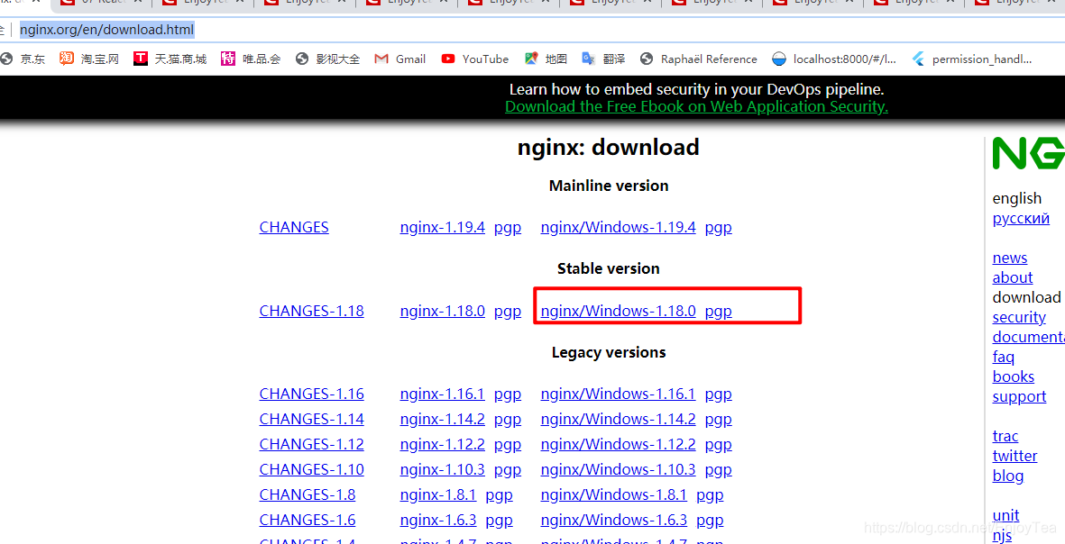Open the 京东 bookmark

[x=24, y=59]
